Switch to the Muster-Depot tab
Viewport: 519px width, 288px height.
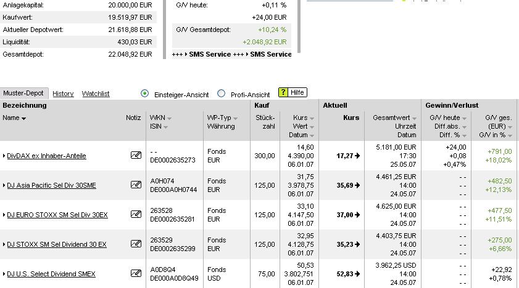pyautogui.click(x=23, y=93)
